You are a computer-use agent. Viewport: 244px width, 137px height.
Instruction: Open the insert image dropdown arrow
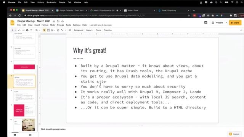click(x=55, y=30)
